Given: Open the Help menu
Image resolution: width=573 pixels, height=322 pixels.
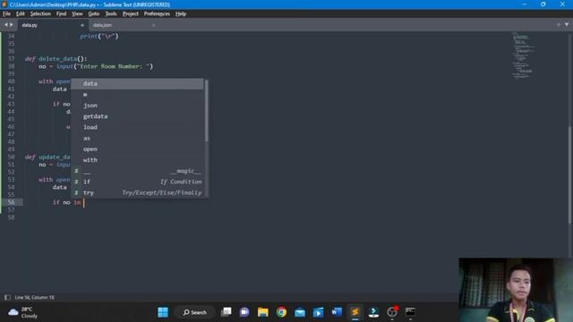Looking at the screenshot, I should [181, 14].
